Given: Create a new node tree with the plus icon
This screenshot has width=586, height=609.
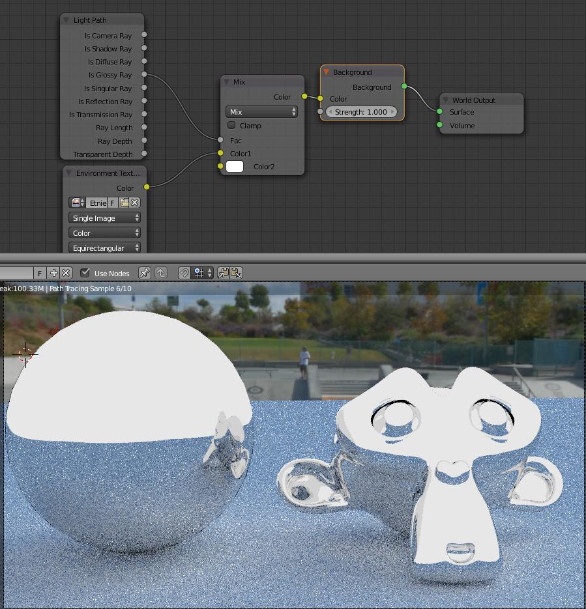Looking at the screenshot, I should (53, 273).
